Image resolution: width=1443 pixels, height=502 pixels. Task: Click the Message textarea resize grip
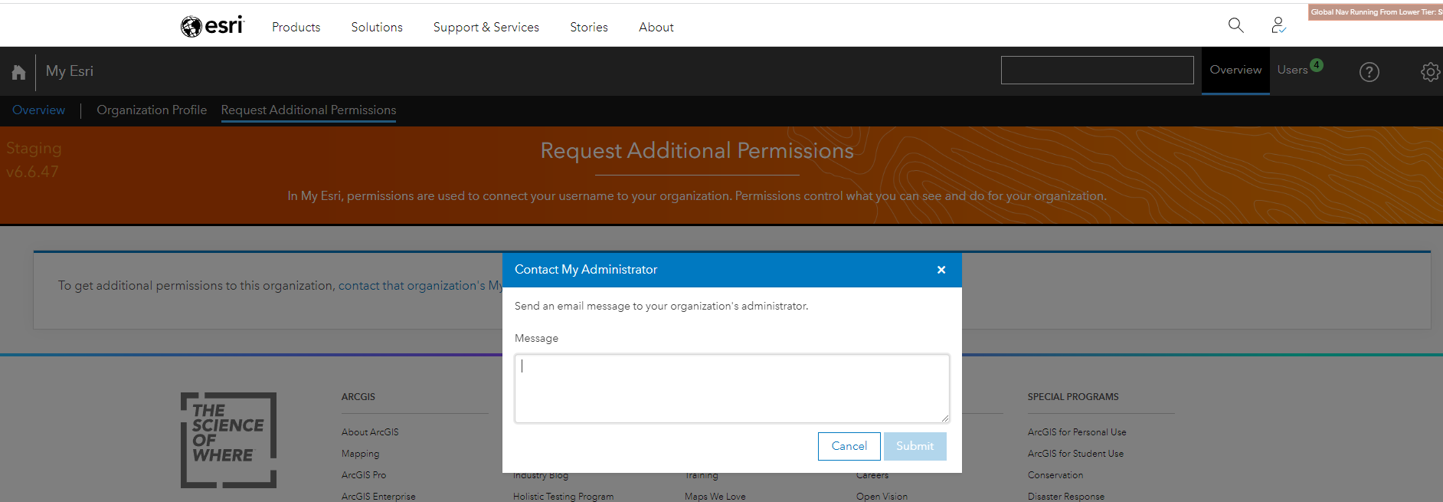point(945,418)
